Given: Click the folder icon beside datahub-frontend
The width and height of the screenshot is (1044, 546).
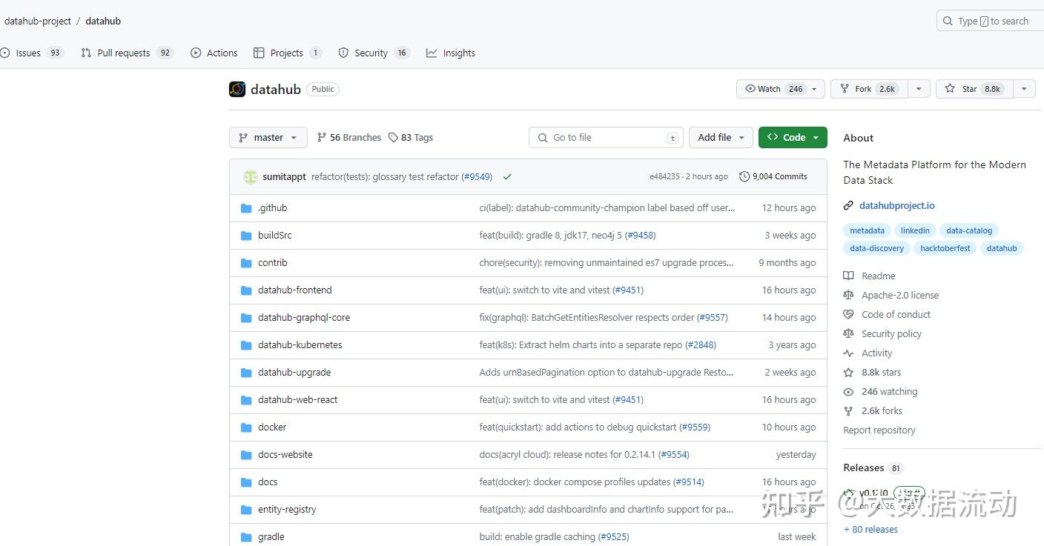Looking at the screenshot, I should pyautogui.click(x=246, y=290).
